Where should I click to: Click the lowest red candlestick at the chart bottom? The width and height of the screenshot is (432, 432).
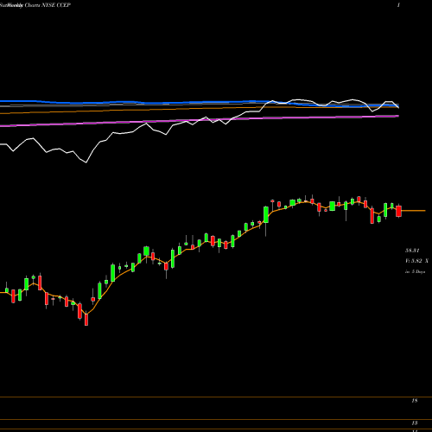pos(86,319)
